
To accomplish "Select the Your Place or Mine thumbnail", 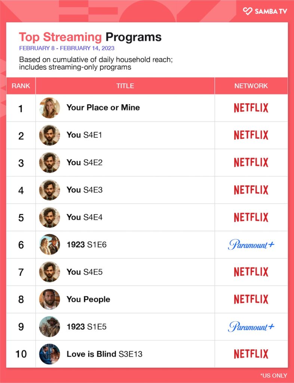I will (49, 108).
